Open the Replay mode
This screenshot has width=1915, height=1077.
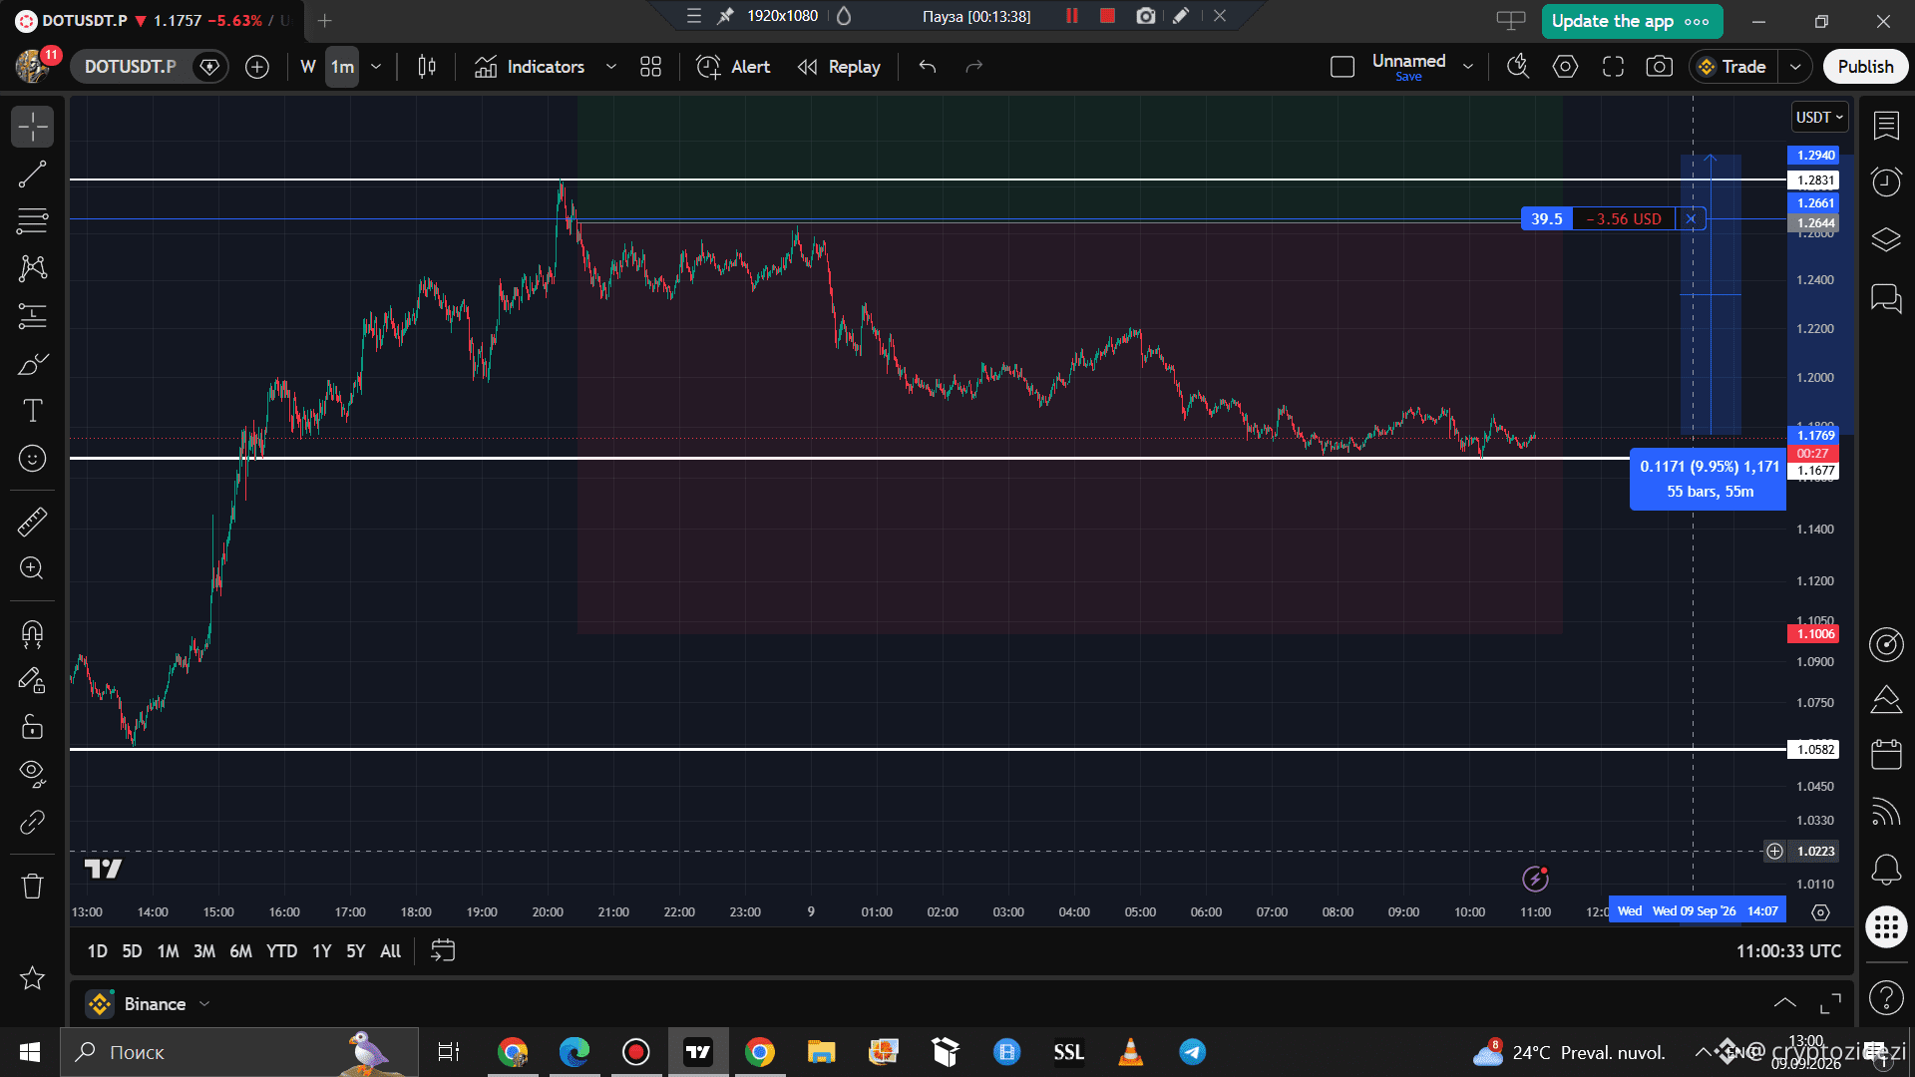coord(839,67)
